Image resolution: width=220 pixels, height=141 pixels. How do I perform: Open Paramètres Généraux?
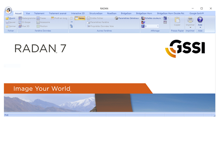[127, 18]
